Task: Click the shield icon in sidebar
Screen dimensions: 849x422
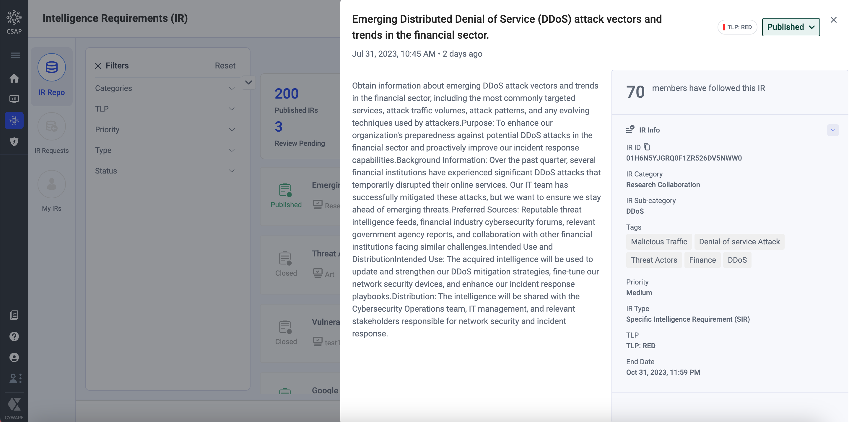Action: click(14, 142)
